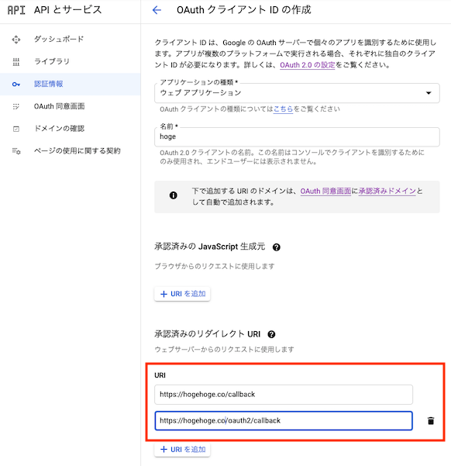
Task: Open the OAuth 同意画面 link in notice
Action: pos(325,191)
